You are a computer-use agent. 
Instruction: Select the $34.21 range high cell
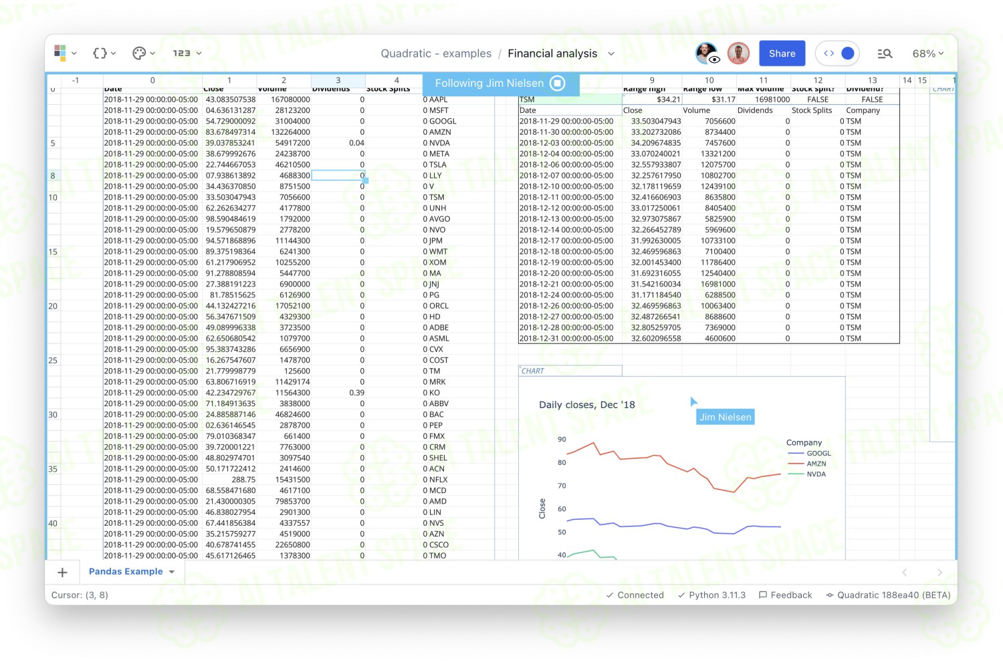click(x=652, y=100)
